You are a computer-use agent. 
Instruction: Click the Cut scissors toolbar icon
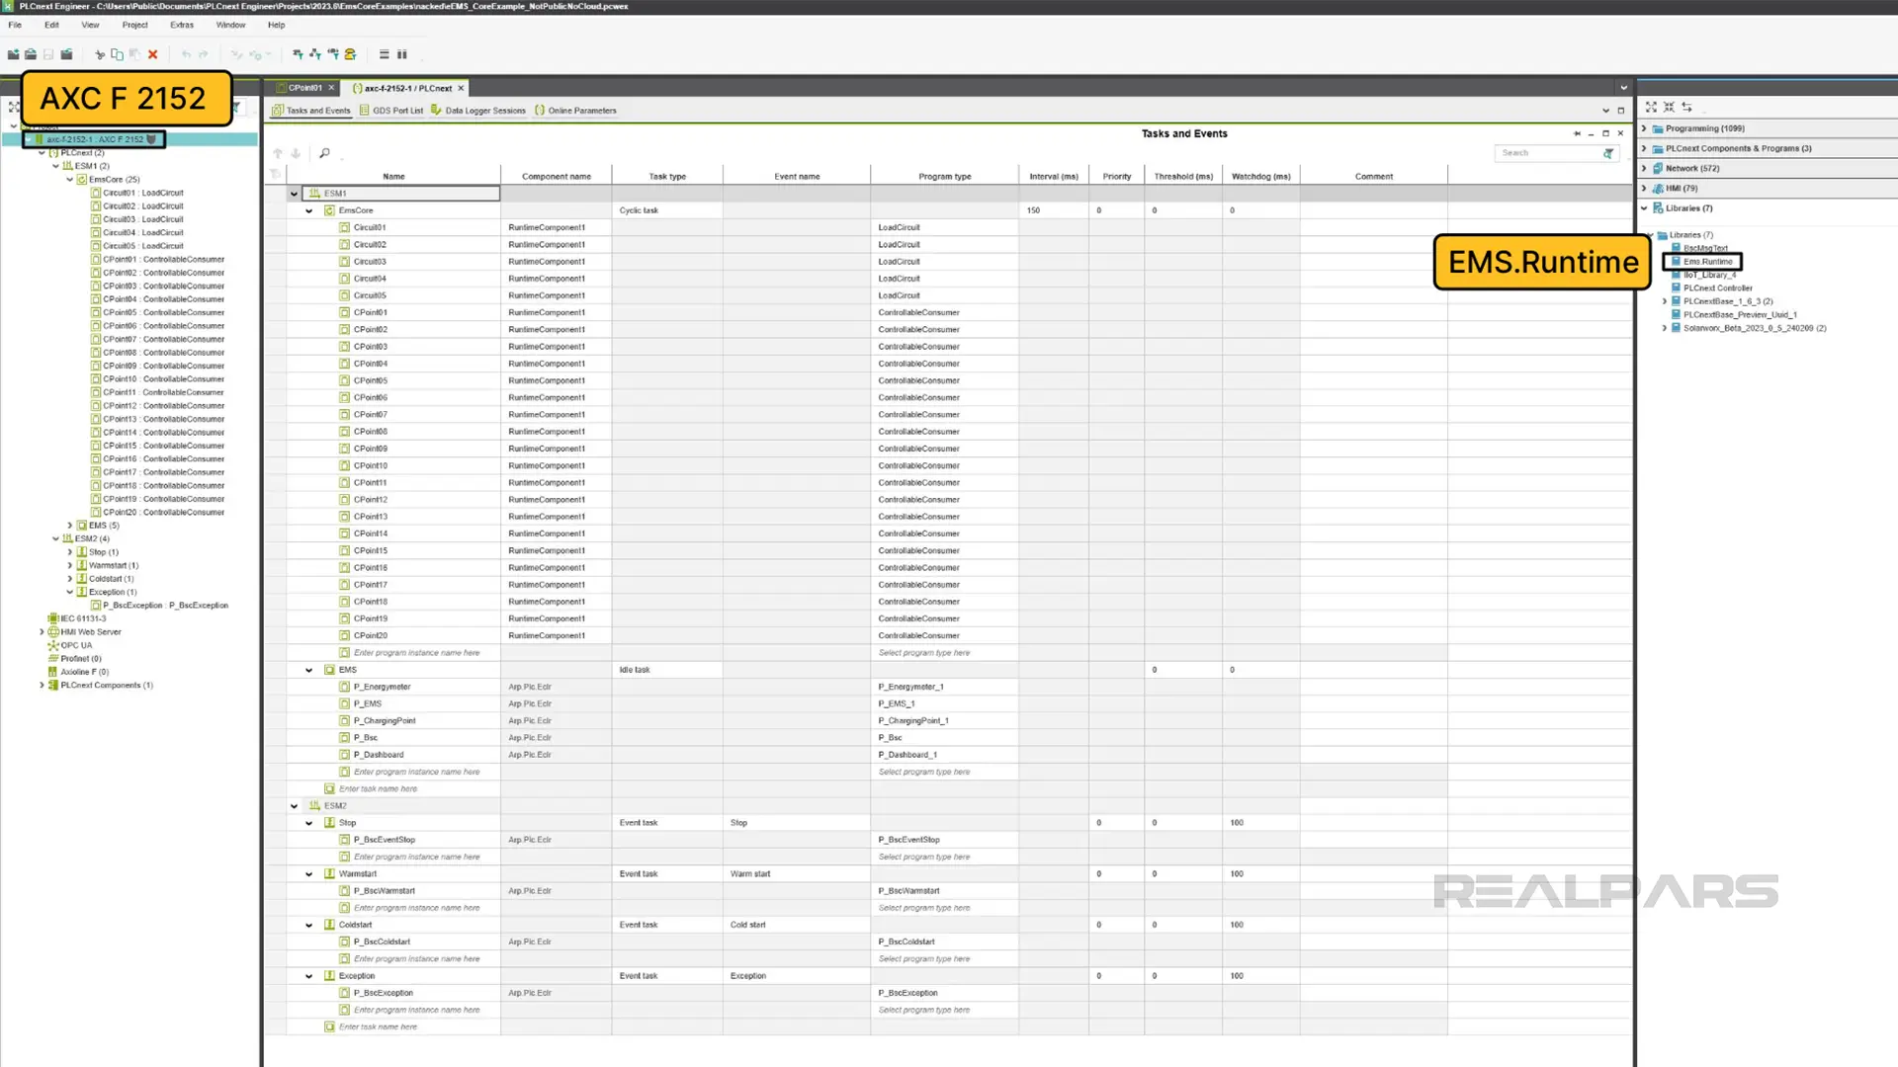pyautogui.click(x=100, y=54)
